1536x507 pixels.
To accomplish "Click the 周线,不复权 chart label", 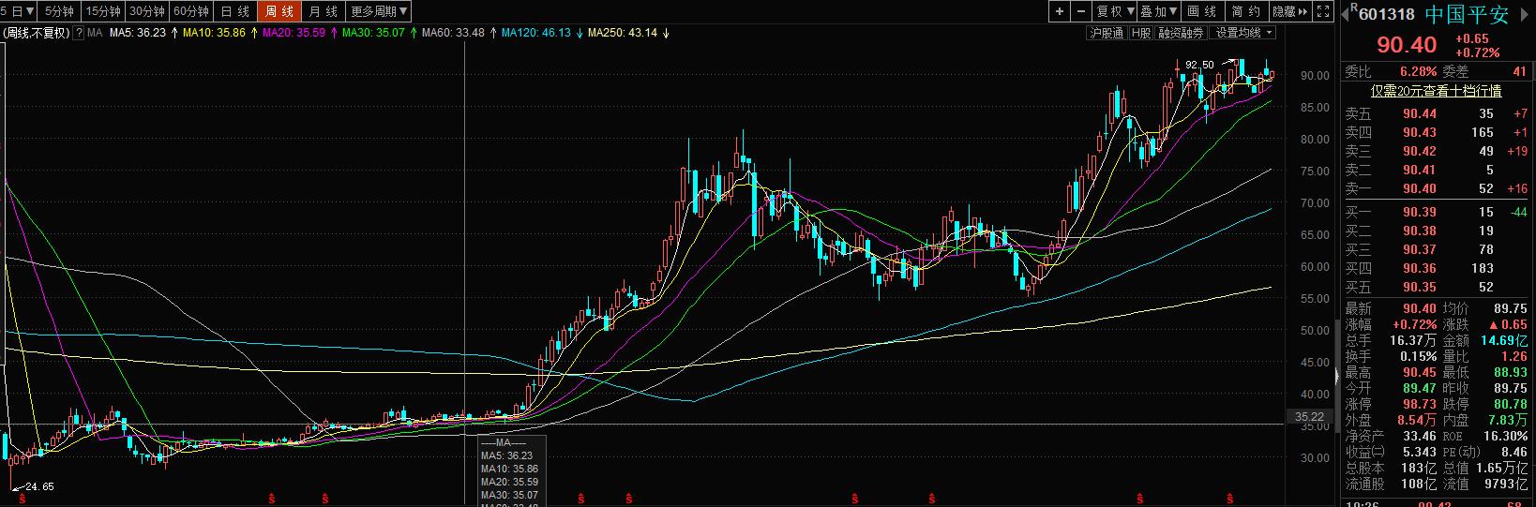I will 37,33.
